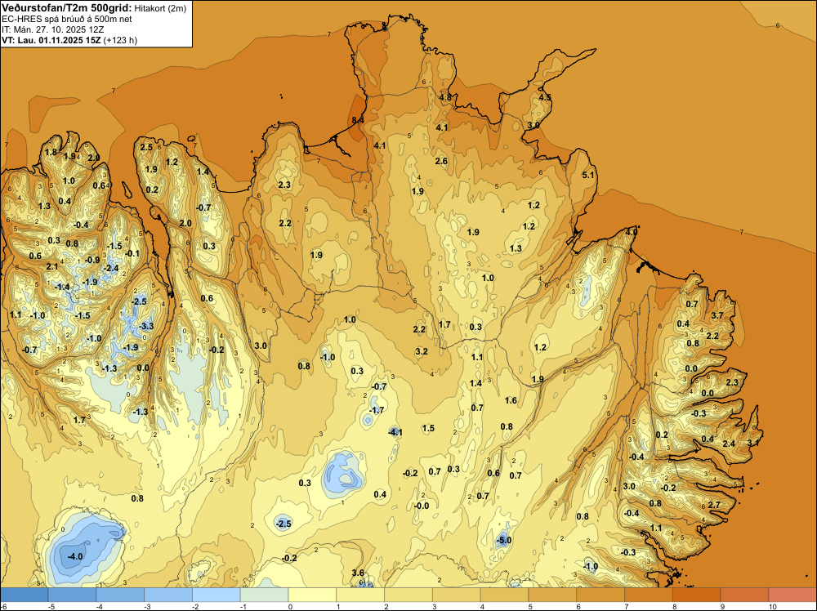Click the -3.3 temperature value
This screenshot has width=817, height=611.
[x=146, y=326]
